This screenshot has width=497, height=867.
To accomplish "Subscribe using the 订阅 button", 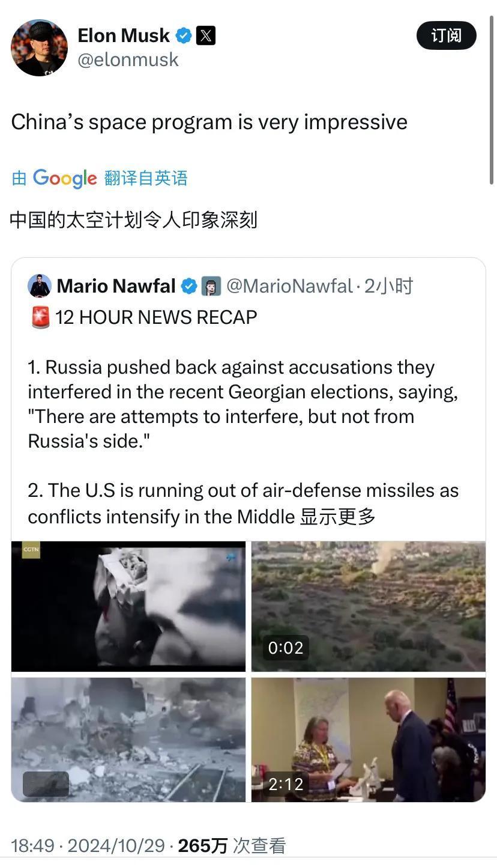I will point(446,35).
